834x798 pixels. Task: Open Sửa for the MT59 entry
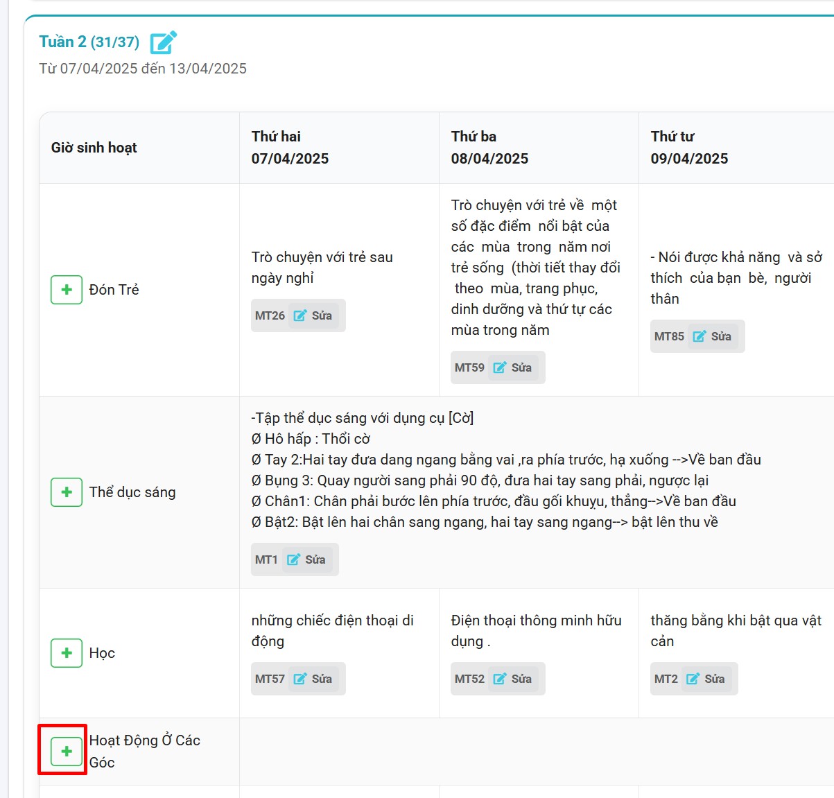pos(513,367)
